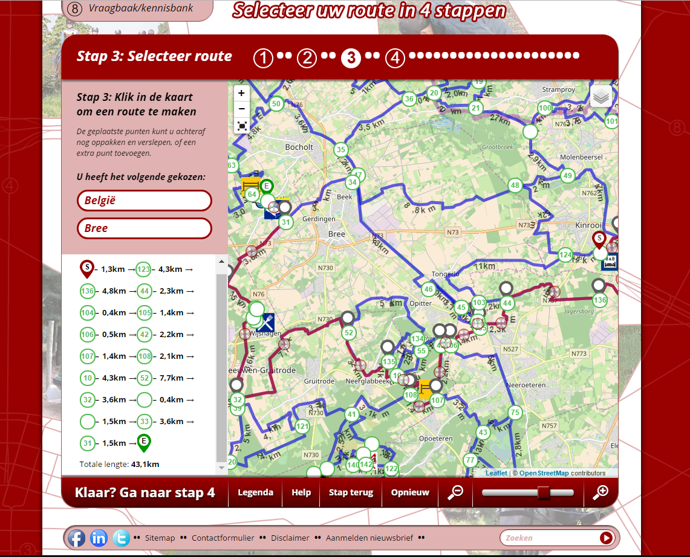Go to step 1 circle
Viewport: 690px width, 557px height.
click(x=263, y=58)
